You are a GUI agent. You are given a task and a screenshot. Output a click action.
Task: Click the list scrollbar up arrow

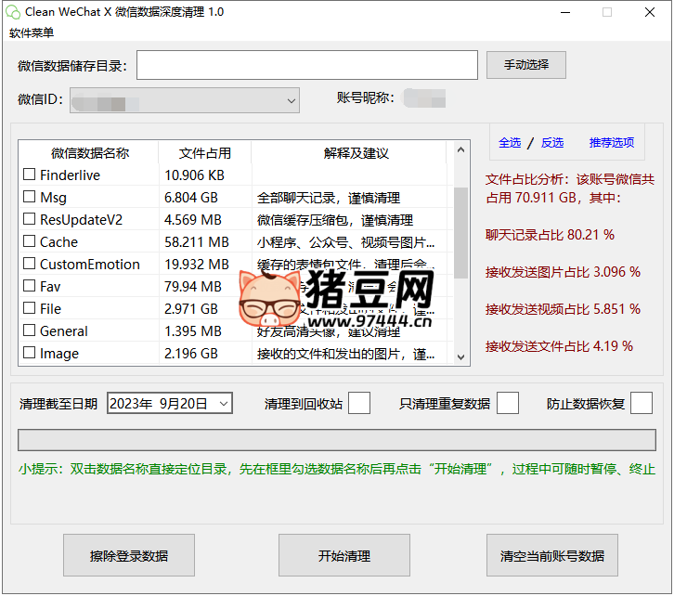pyautogui.click(x=460, y=150)
